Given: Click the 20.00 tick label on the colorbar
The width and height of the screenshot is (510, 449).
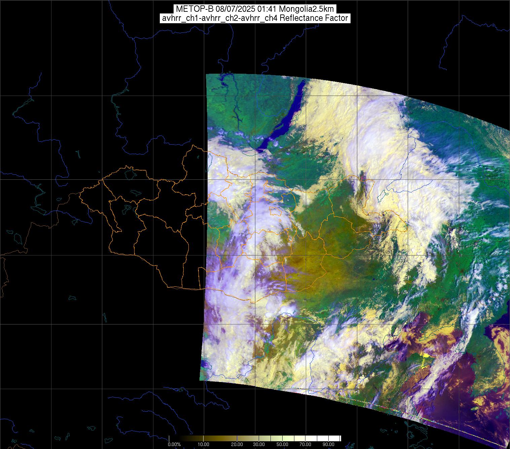Looking at the screenshot, I should coord(237,445).
